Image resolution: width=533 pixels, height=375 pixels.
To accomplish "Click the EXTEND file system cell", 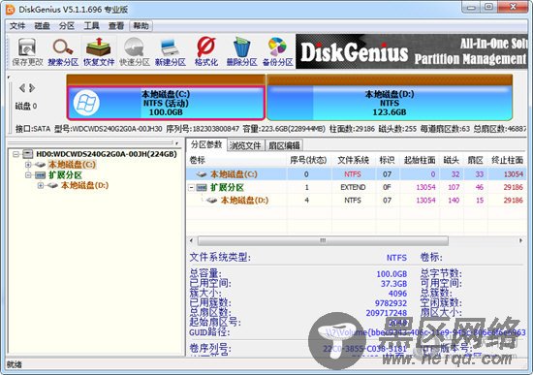I will 353,187.
